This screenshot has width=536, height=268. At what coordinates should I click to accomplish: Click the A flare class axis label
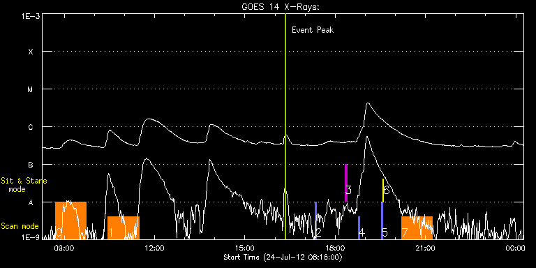(x=31, y=202)
